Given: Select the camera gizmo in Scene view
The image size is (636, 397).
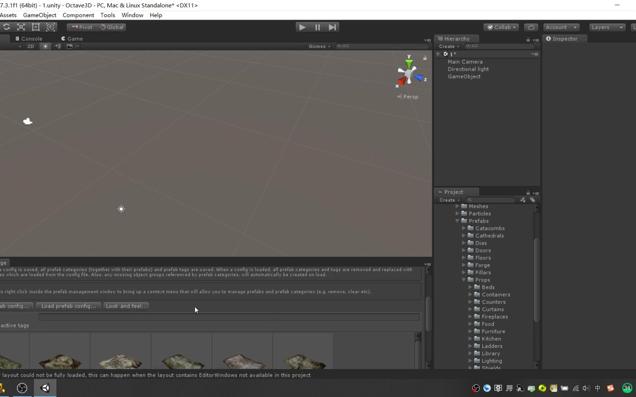Looking at the screenshot, I should coord(28,121).
